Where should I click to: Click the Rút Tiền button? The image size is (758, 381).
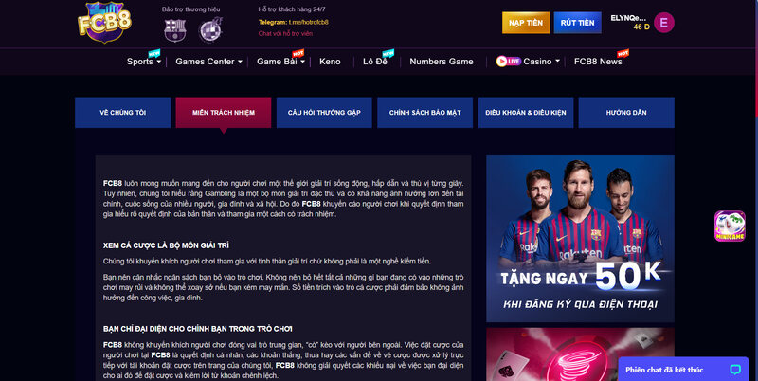pyautogui.click(x=577, y=23)
